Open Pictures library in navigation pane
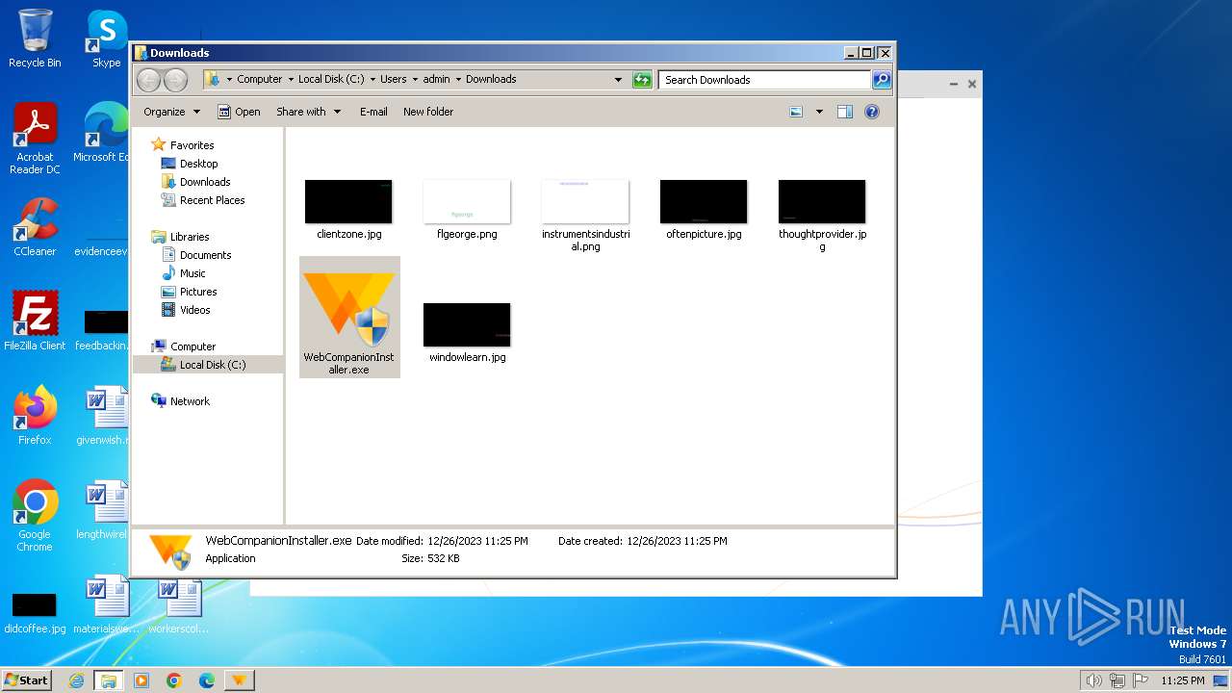Screen dimensions: 1232x693 click(189, 292)
